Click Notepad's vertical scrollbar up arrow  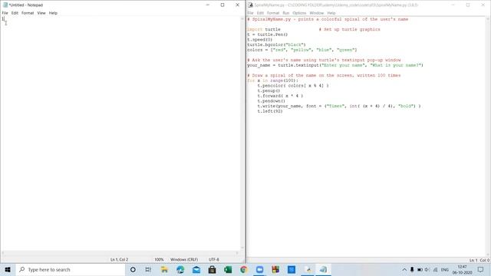click(x=242, y=18)
